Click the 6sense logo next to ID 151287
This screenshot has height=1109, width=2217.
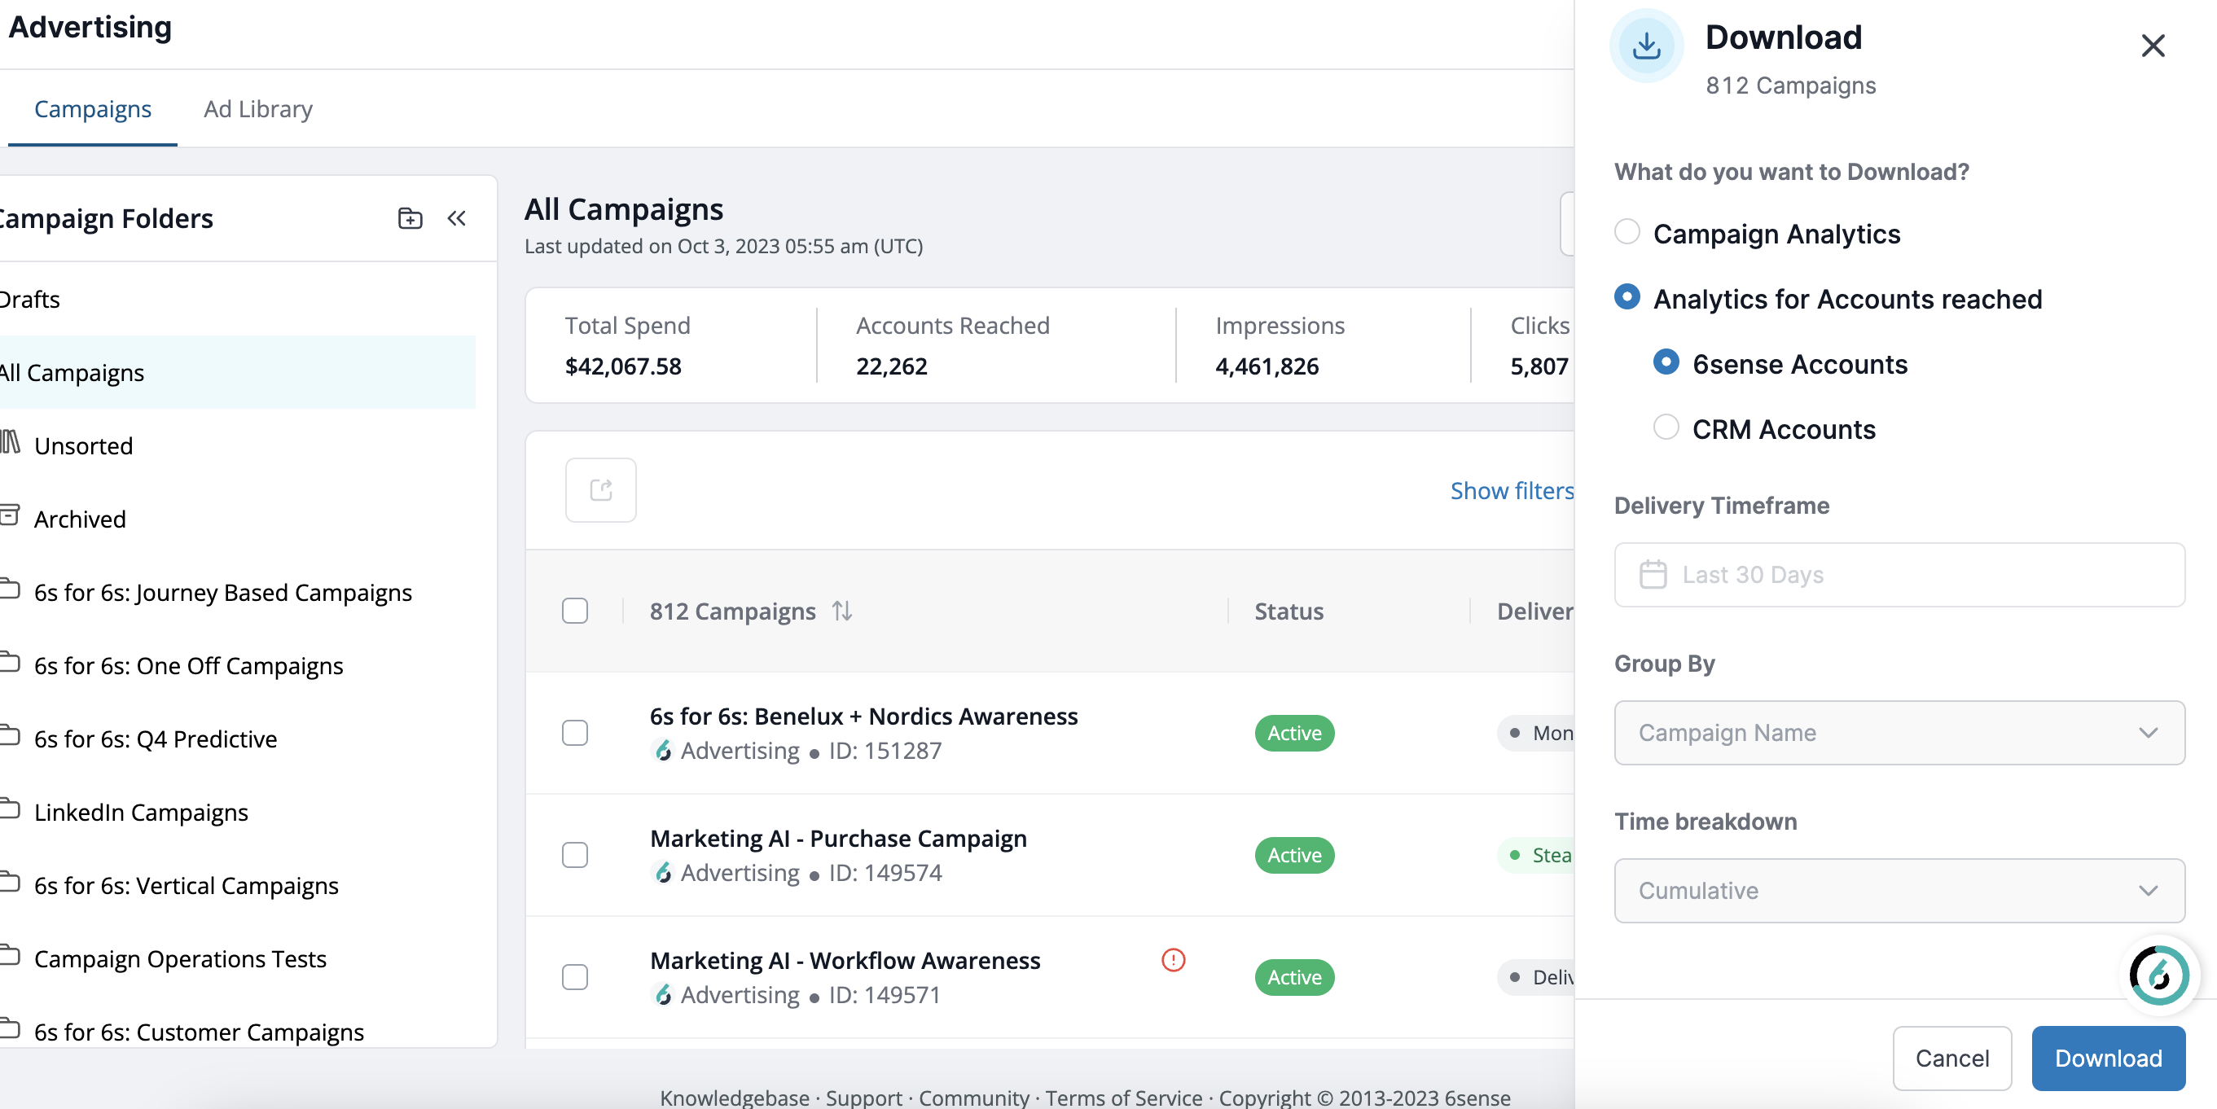(x=662, y=751)
